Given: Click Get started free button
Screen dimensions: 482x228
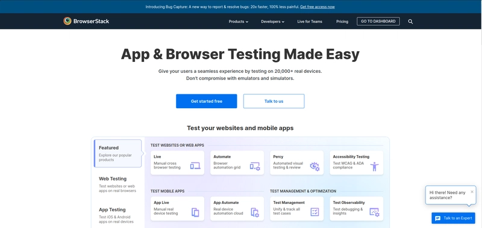Looking at the screenshot, I should click(206, 101).
